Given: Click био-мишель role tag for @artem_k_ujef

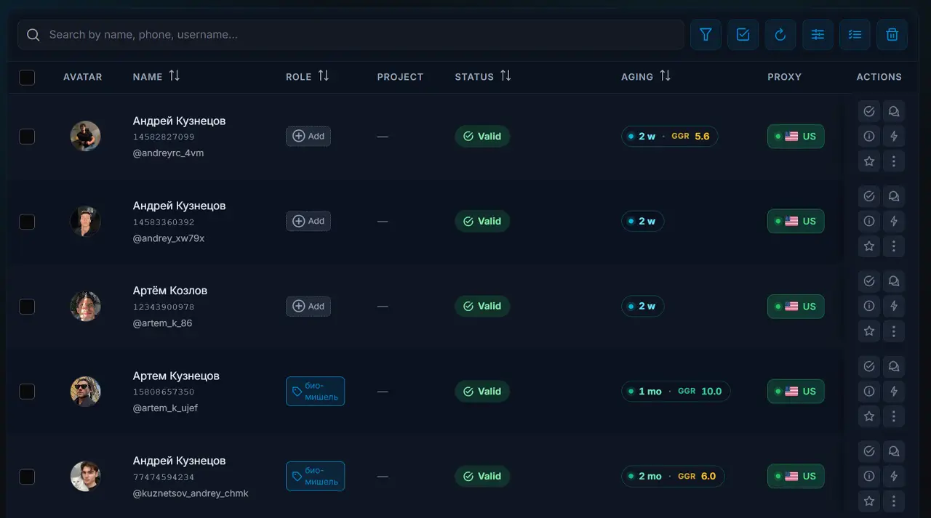Looking at the screenshot, I should pos(315,391).
